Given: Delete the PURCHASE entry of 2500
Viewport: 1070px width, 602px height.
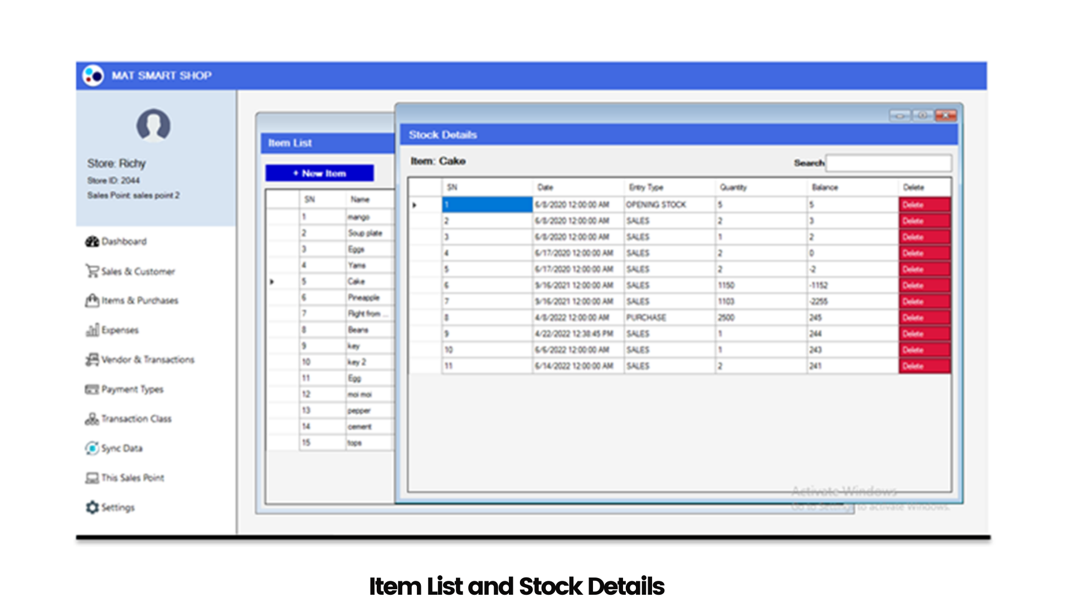Looking at the screenshot, I should click(x=923, y=318).
